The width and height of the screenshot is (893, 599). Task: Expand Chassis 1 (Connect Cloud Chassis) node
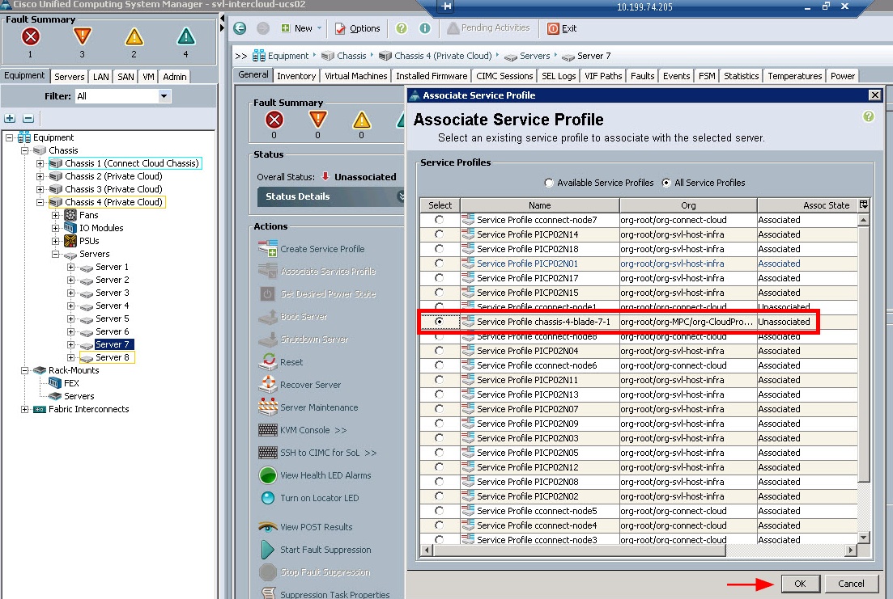(x=40, y=163)
